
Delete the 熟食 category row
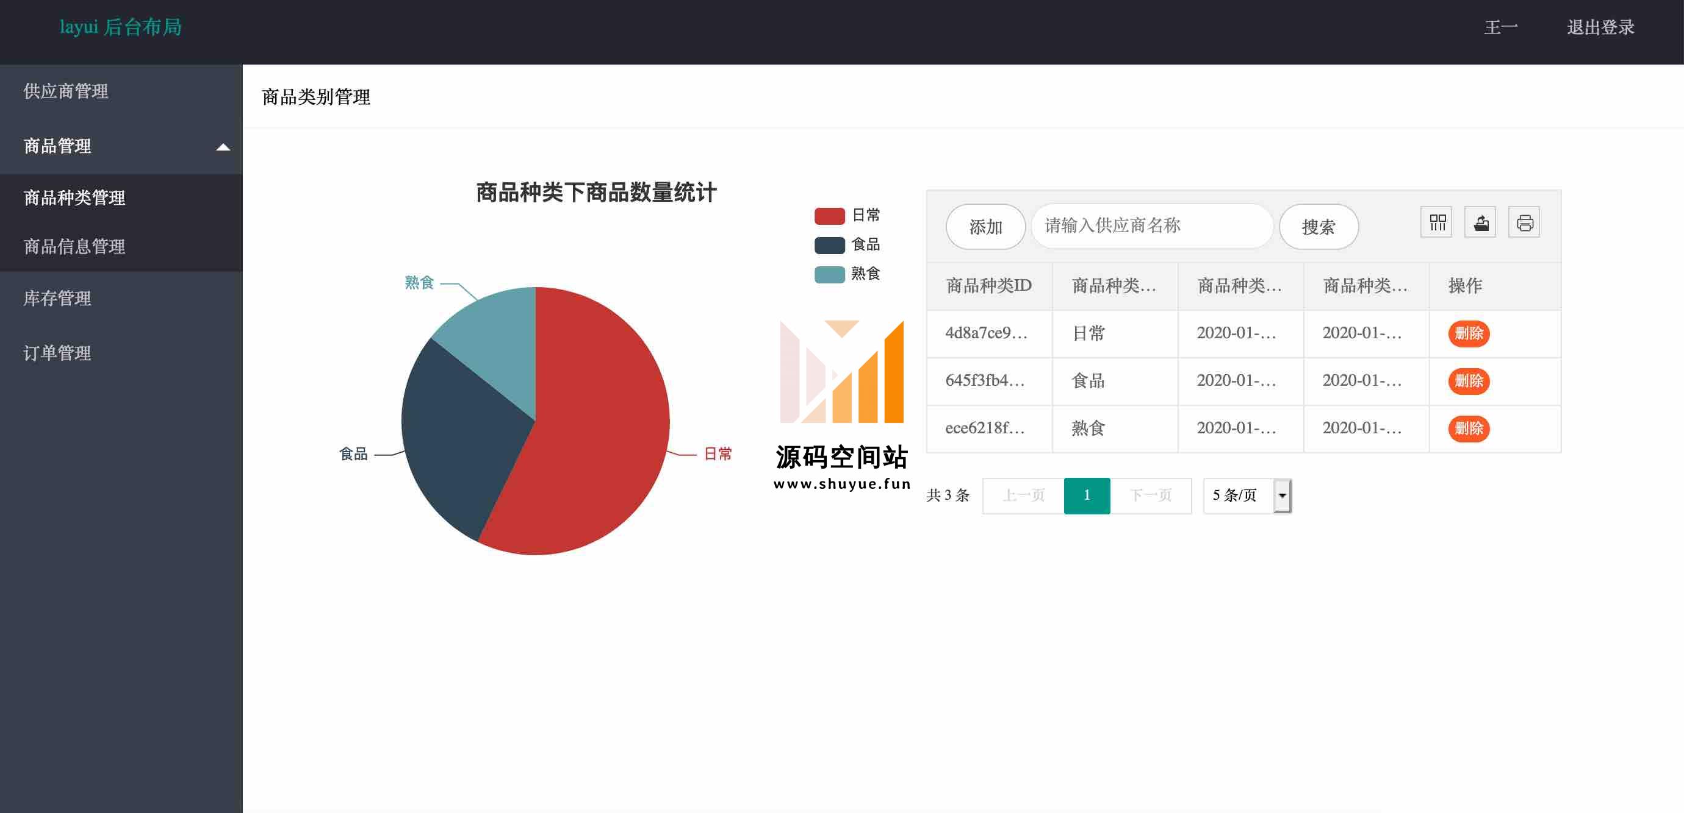click(x=1468, y=429)
